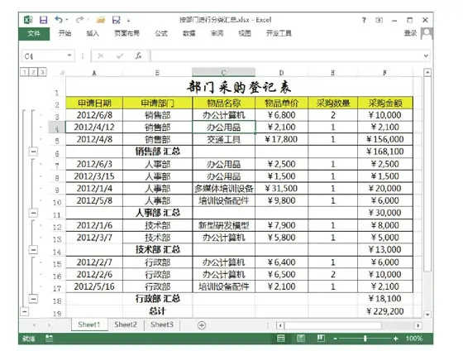Select the grand total cell ¥229,200
The width and height of the screenshot is (463, 351).
[x=385, y=311]
